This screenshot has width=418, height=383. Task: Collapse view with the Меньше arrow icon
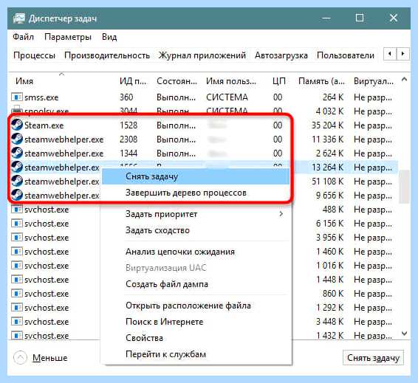point(20,358)
